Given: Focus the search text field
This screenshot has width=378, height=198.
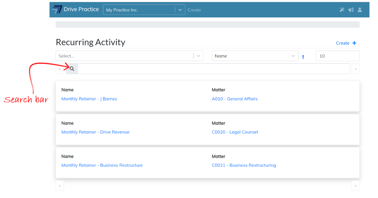Looking at the screenshot, I should 213,69.
